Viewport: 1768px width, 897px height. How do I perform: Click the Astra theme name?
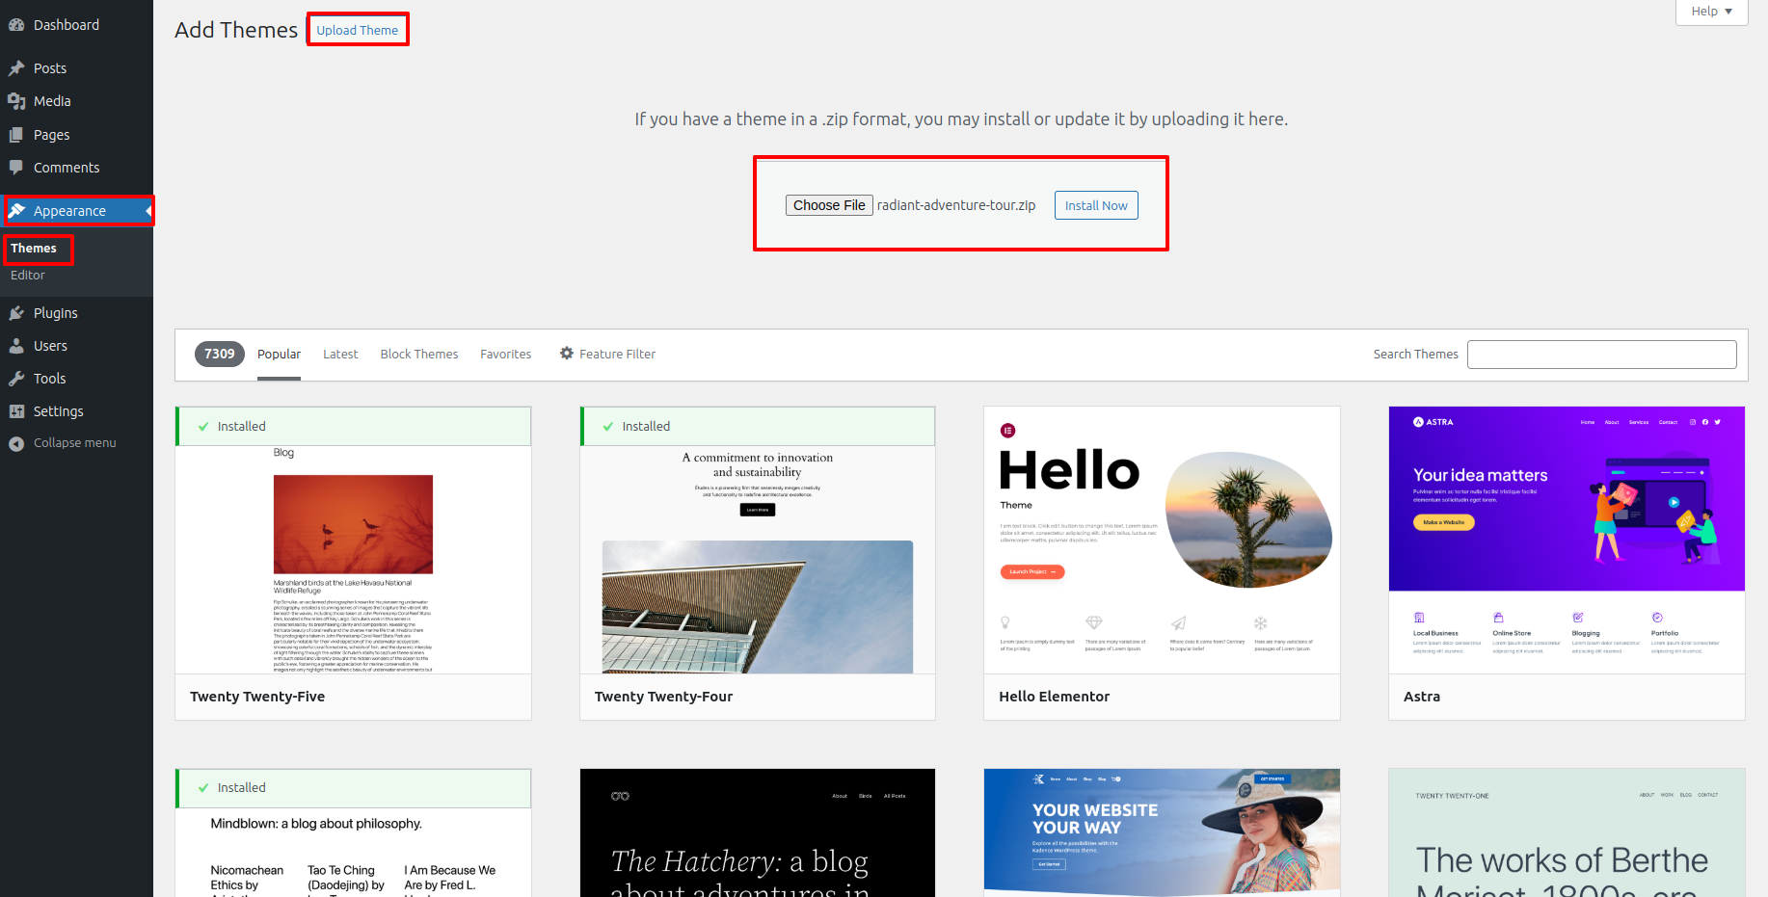click(1422, 697)
